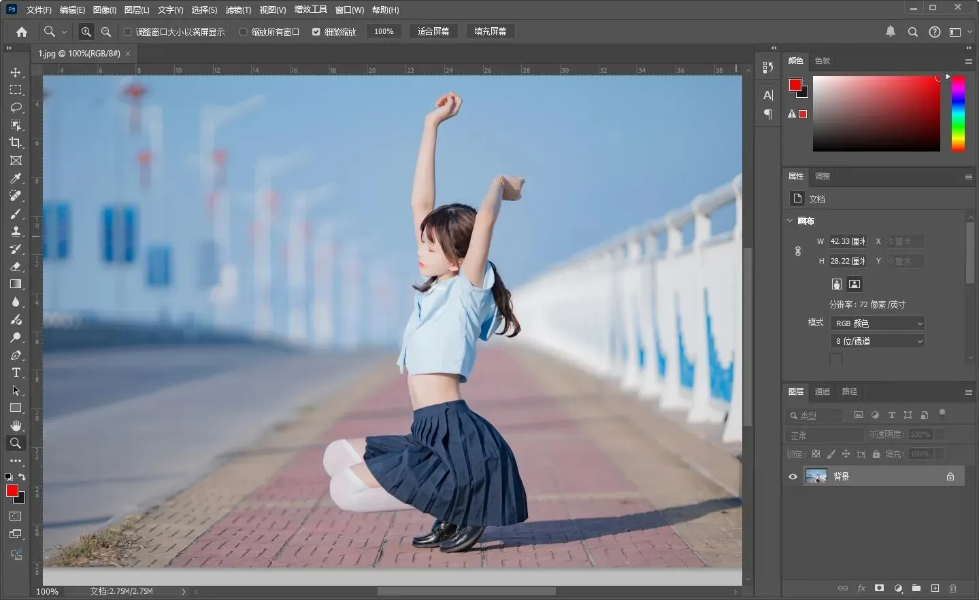Enable 缩放所有窗口 checkbox
This screenshot has width=979, height=600.
click(243, 32)
